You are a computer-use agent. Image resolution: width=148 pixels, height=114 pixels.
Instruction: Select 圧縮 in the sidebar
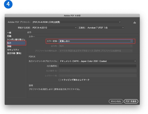(9, 36)
